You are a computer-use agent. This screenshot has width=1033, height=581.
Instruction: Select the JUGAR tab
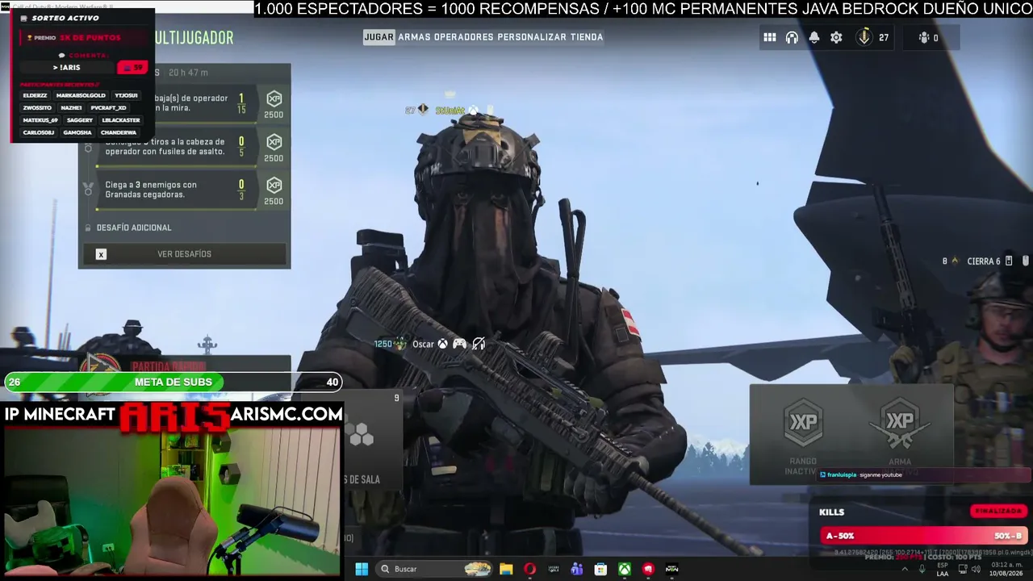(378, 37)
